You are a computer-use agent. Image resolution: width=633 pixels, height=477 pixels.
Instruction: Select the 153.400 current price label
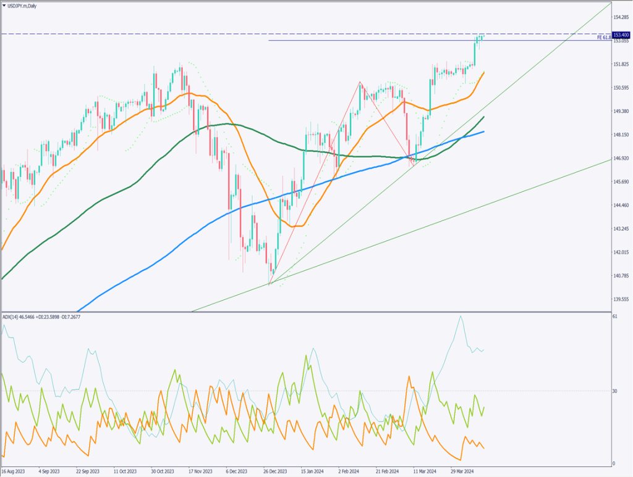[x=621, y=35]
